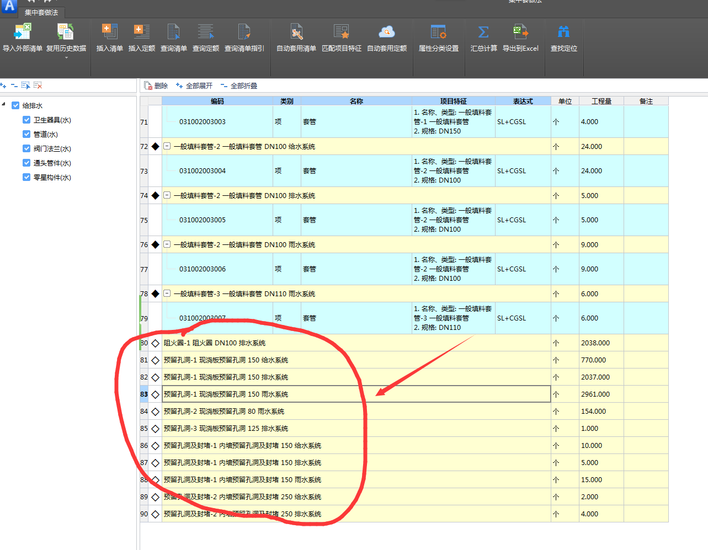The image size is (708, 550).
Task: Click 导出到Excel icon
Action: (x=520, y=31)
